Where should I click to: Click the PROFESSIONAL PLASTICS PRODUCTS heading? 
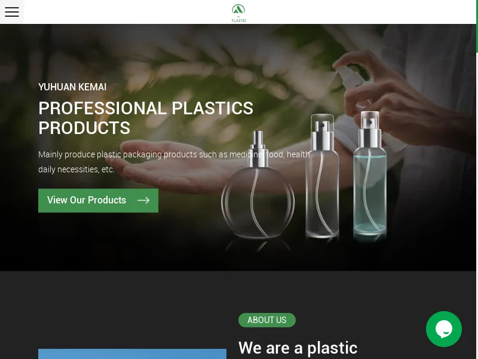[x=146, y=118]
